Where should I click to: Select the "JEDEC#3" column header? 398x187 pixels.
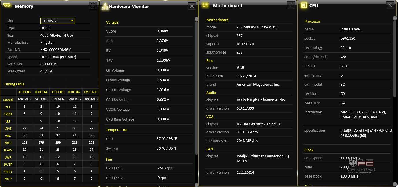tap(25, 92)
